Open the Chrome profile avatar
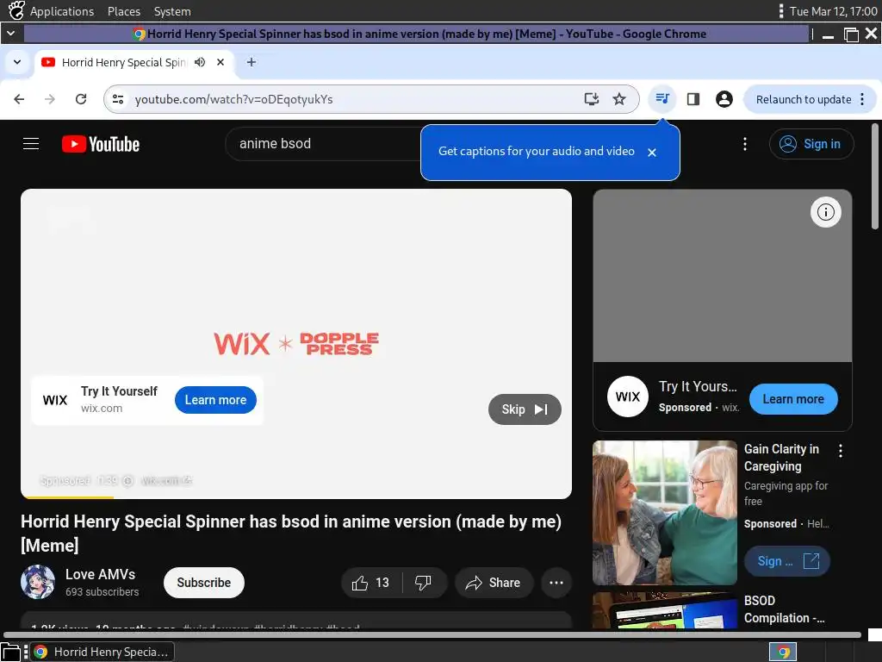This screenshot has width=882, height=662. click(724, 99)
